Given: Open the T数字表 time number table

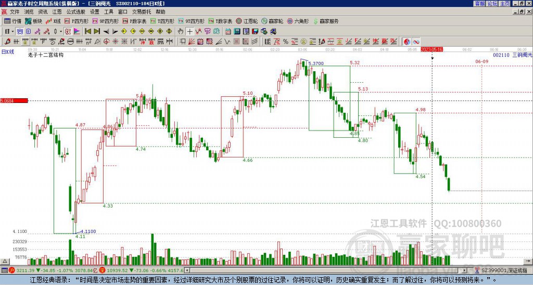Looking at the screenshot, I should point(220,21).
